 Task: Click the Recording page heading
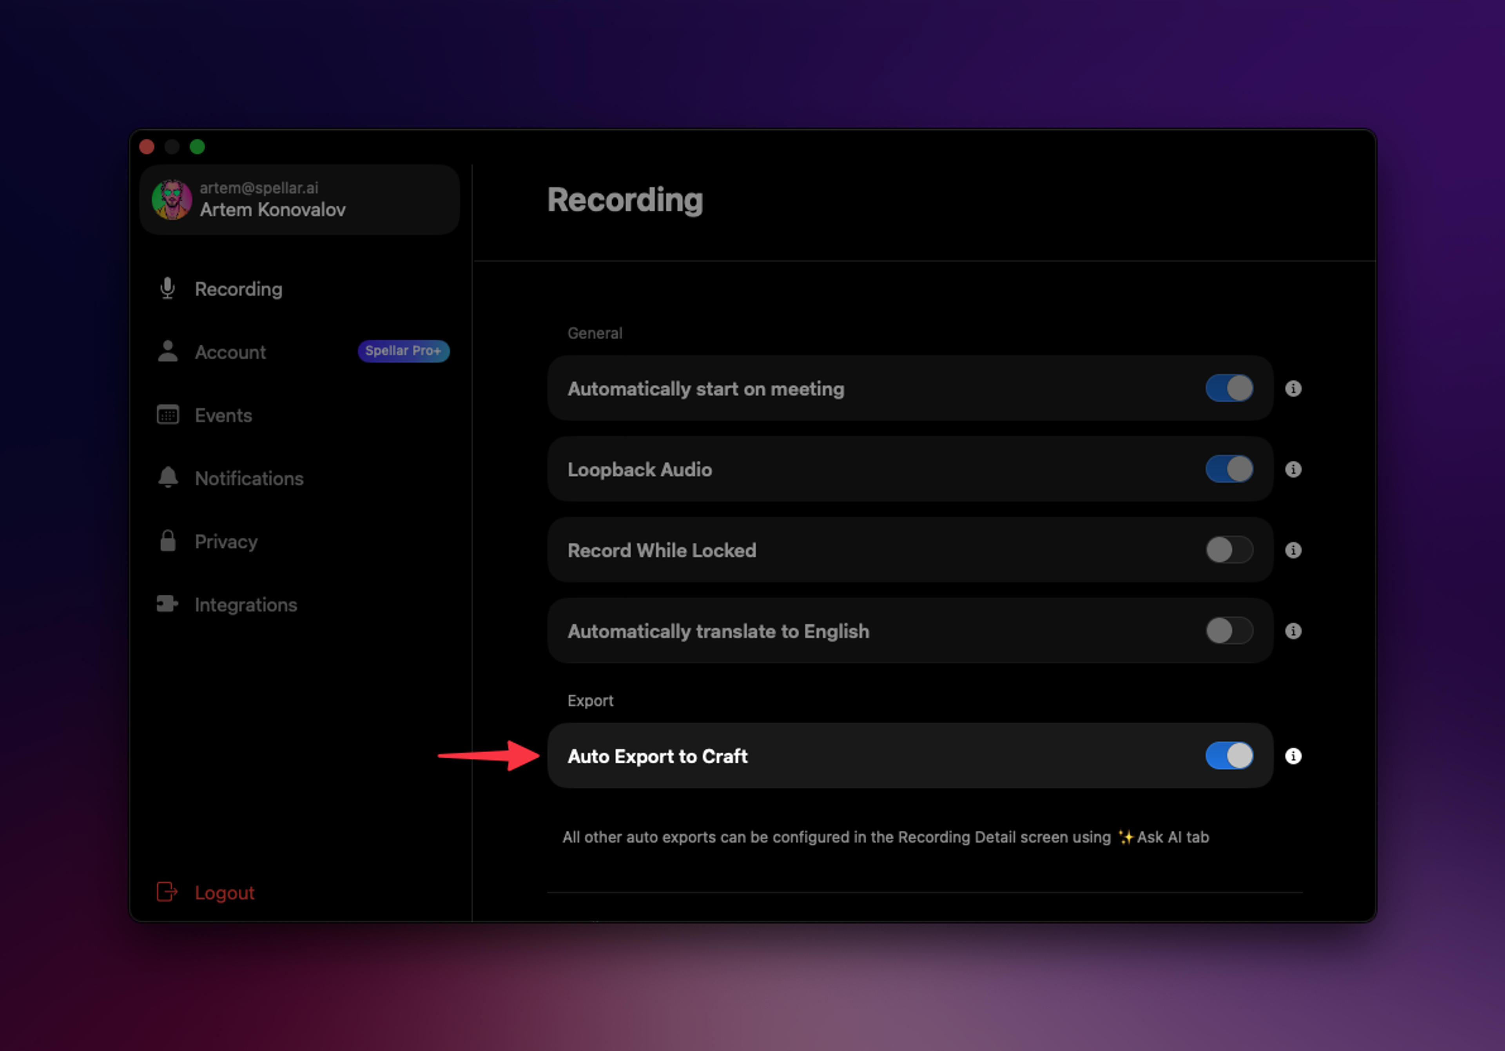(x=625, y=200)
